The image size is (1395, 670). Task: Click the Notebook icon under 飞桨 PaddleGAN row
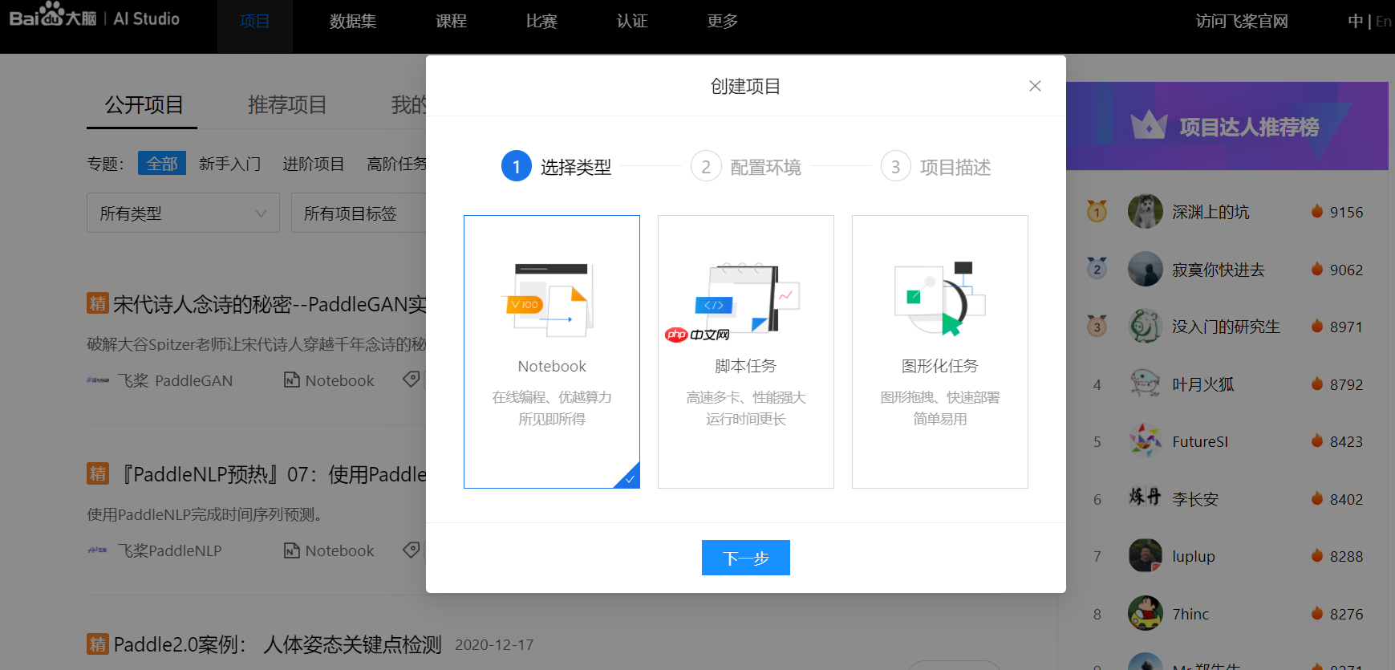click(x=292, y=380)
